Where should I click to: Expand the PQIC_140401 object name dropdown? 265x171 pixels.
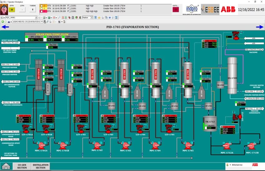click(x=36, y=18)
